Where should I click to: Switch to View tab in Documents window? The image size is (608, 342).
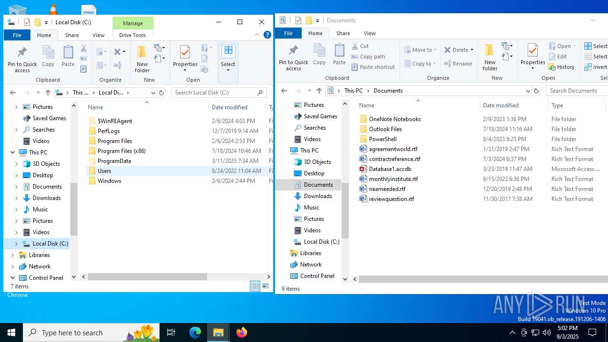pos(370,33)
